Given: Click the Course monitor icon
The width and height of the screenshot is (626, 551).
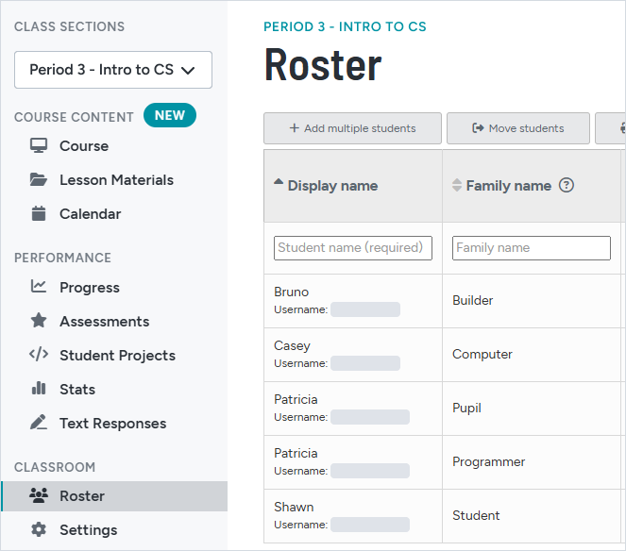Looking at the screenshot, I should 39,145.
